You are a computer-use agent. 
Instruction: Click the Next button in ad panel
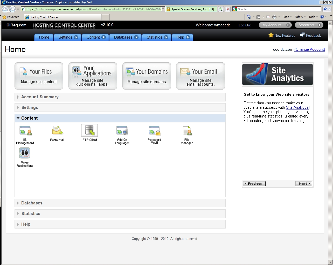(x=304, y=184)
